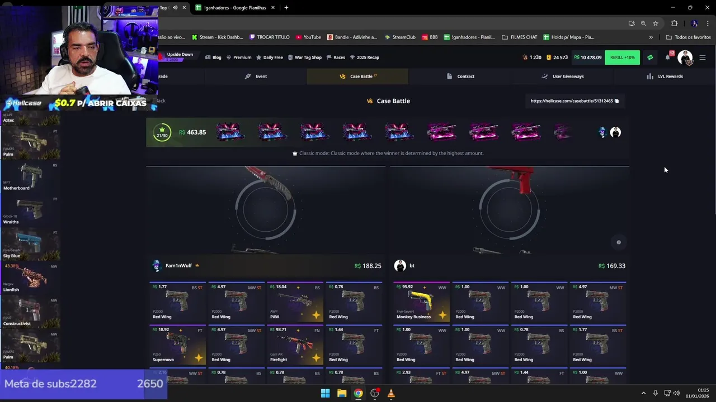
Task: Switch to the !ganhadores Google Planilhas tab
Action: click(235, 7)
